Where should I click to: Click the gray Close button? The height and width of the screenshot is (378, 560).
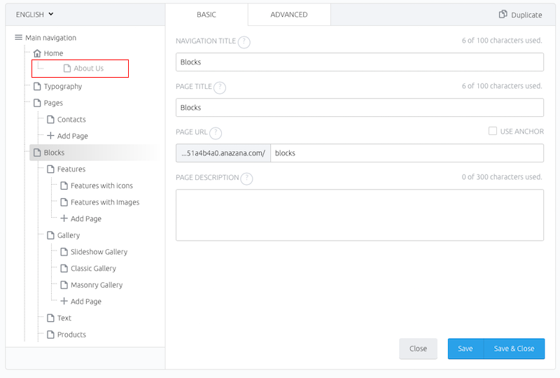coord(418,349)
